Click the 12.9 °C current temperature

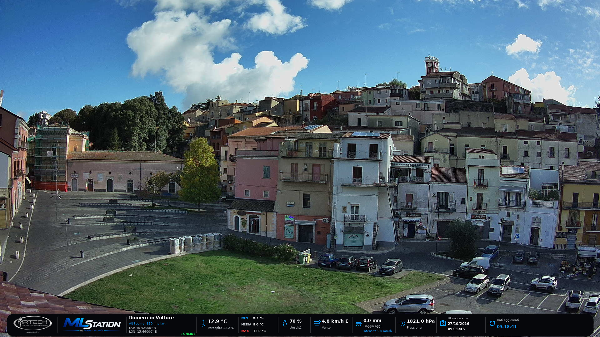click(x=217, y=321)
